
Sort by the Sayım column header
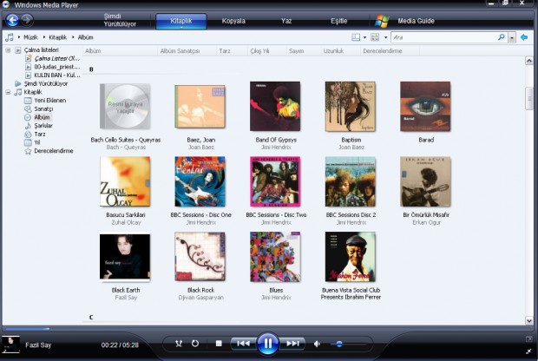[296, 51]
